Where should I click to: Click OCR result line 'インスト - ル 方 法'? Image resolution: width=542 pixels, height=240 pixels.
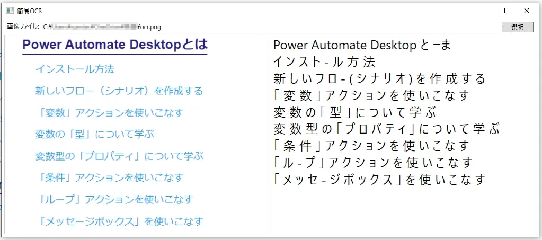point(324,62)
